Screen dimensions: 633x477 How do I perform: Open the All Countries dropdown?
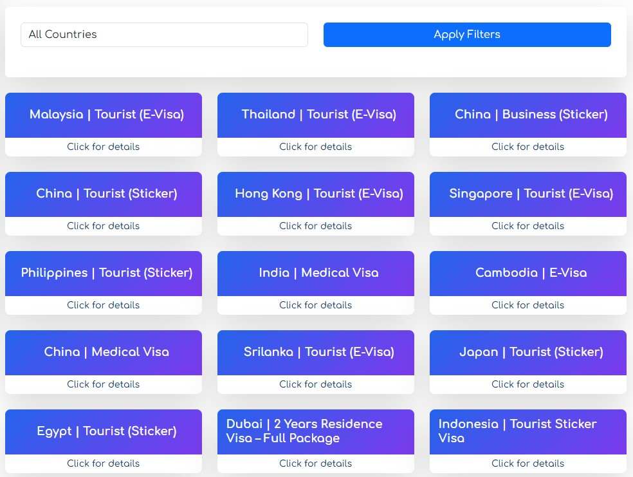164,35
